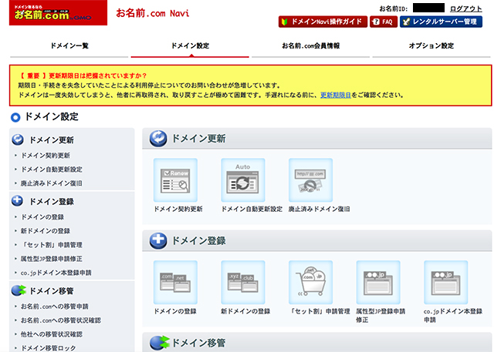494x352 pixels.
Task: Click the ログアウト link
Action: [466, 8]
